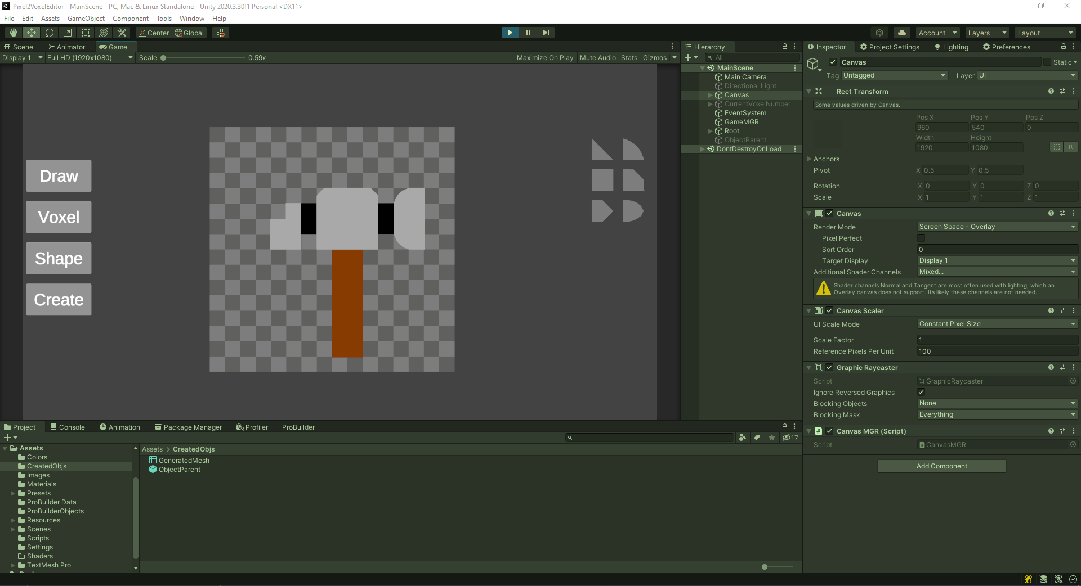Image resolution: width=1081 pixels, height=586 pixels.
Task: Click the Draw button in Game view
Action: coord(59,176)
